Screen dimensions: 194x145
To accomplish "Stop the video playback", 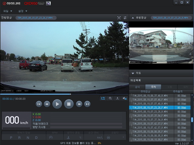I will (69, 104).
